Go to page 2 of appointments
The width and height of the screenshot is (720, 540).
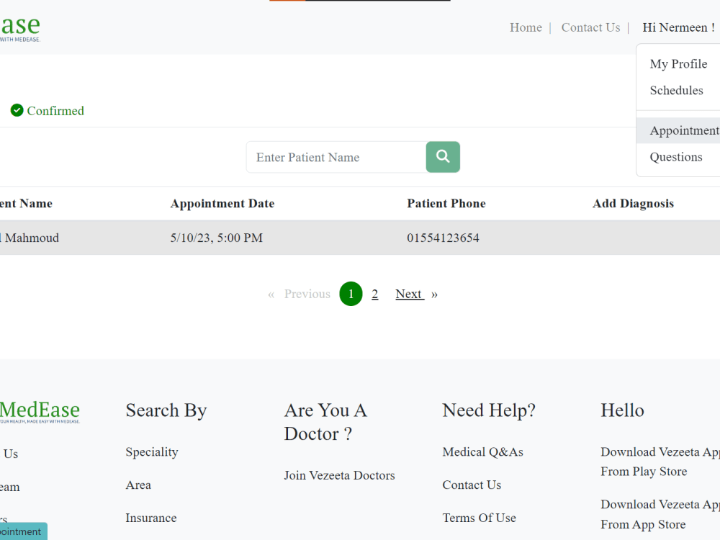click(x=374, y=294)
